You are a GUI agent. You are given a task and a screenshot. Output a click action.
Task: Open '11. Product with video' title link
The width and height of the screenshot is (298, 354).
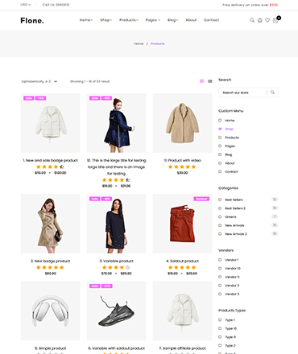(x=182, y=160)
